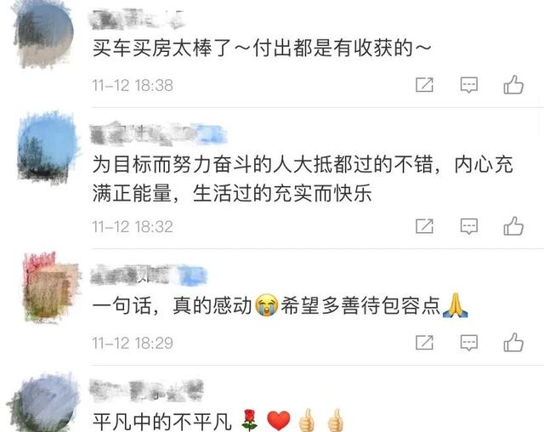
Task: Share the comment posted at 18:38
Action: coord(425,85)
